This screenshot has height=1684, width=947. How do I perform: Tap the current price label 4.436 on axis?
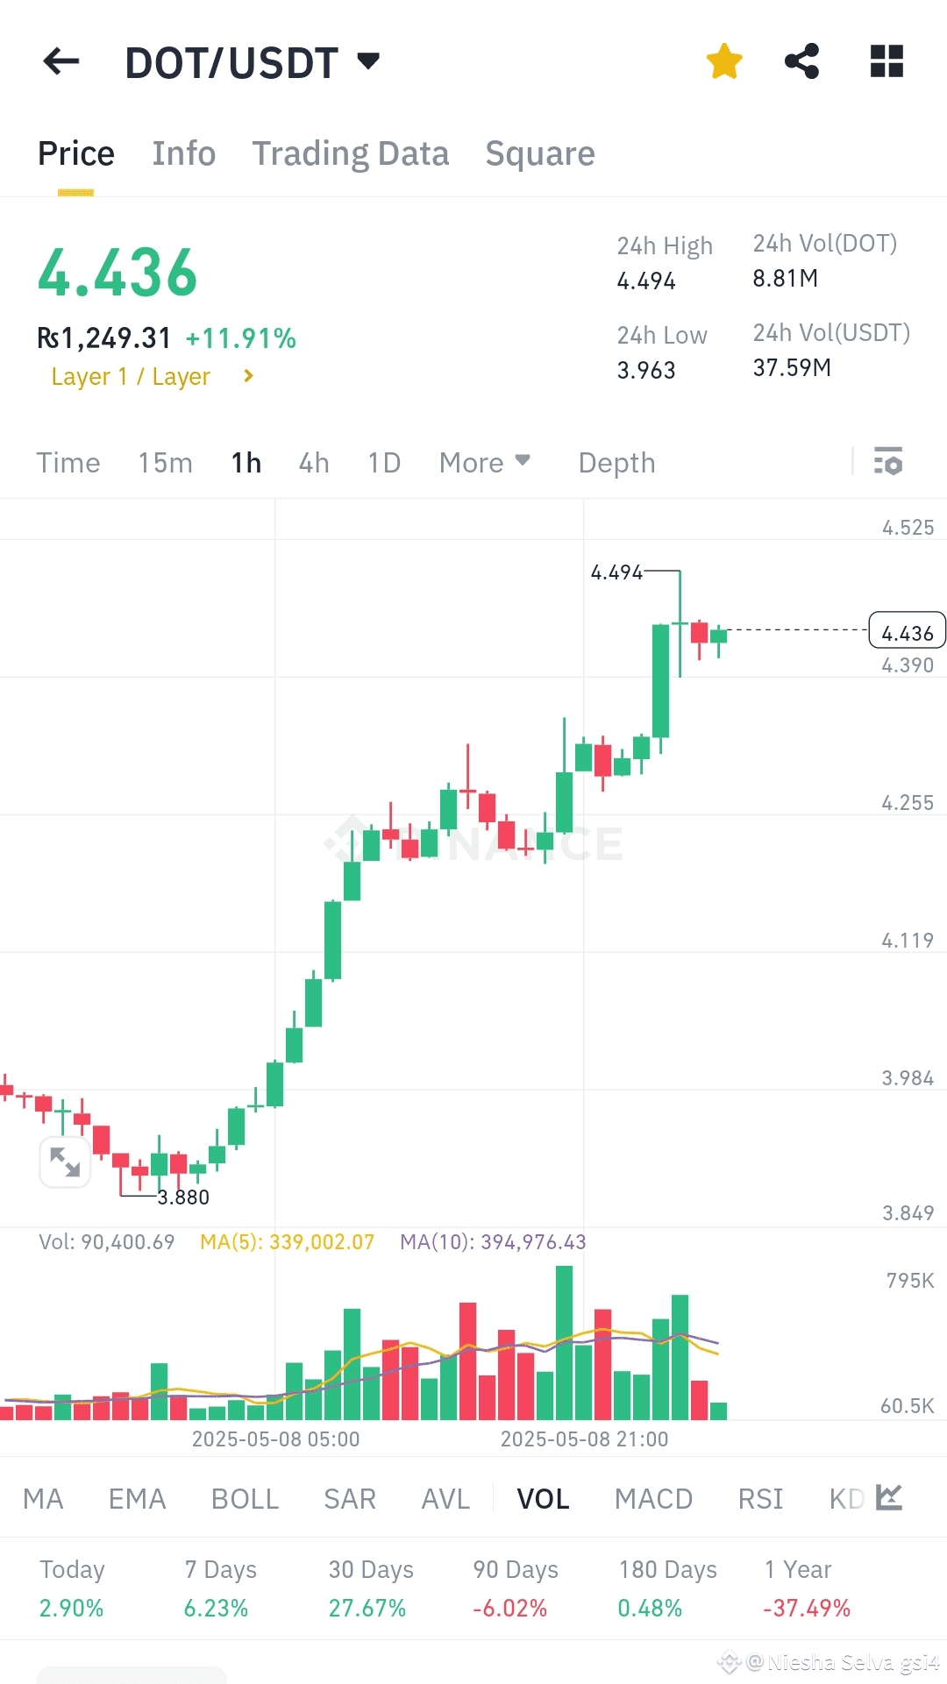point(907,631)
